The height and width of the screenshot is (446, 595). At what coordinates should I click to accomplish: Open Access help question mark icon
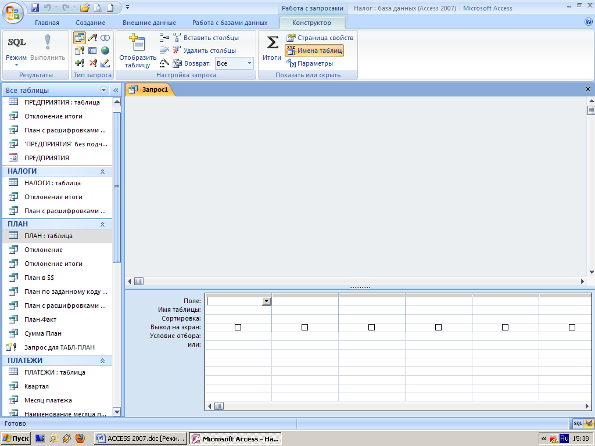[x=589, y=22]
